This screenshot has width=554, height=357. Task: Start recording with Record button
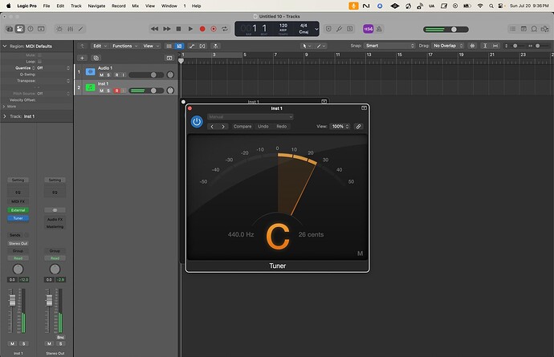tap(202, 29)
